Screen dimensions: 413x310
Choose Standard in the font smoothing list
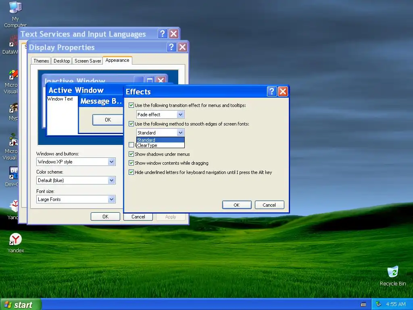161,140
